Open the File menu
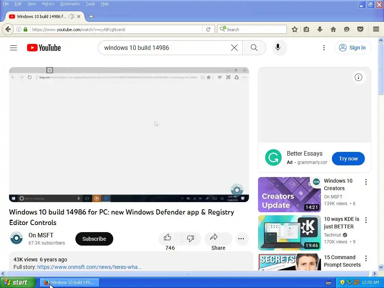The image size is (384, 288). [6, 4]
